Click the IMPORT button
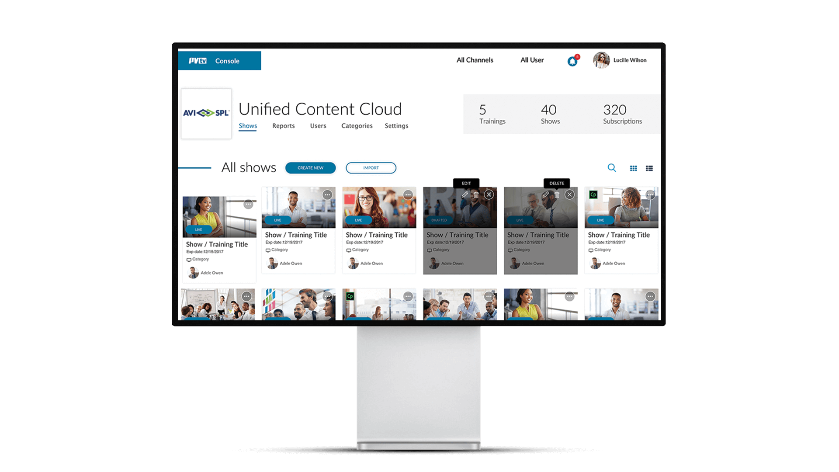The height and width of the screenshot is (472, 839). tap(371, 168)
